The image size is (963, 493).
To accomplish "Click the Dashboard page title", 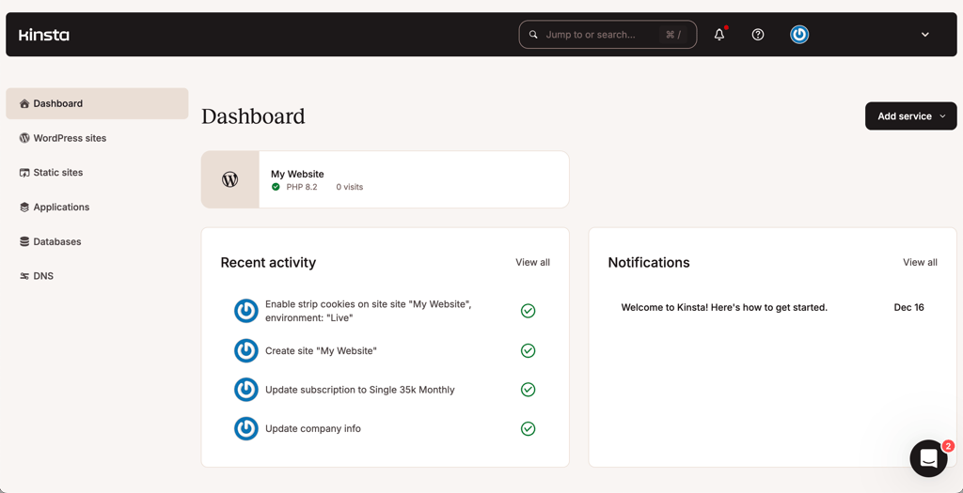I will coord(253,116).
